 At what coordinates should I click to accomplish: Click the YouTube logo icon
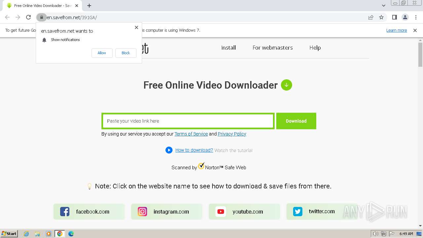pyautogui.click(x=221, y=212)
